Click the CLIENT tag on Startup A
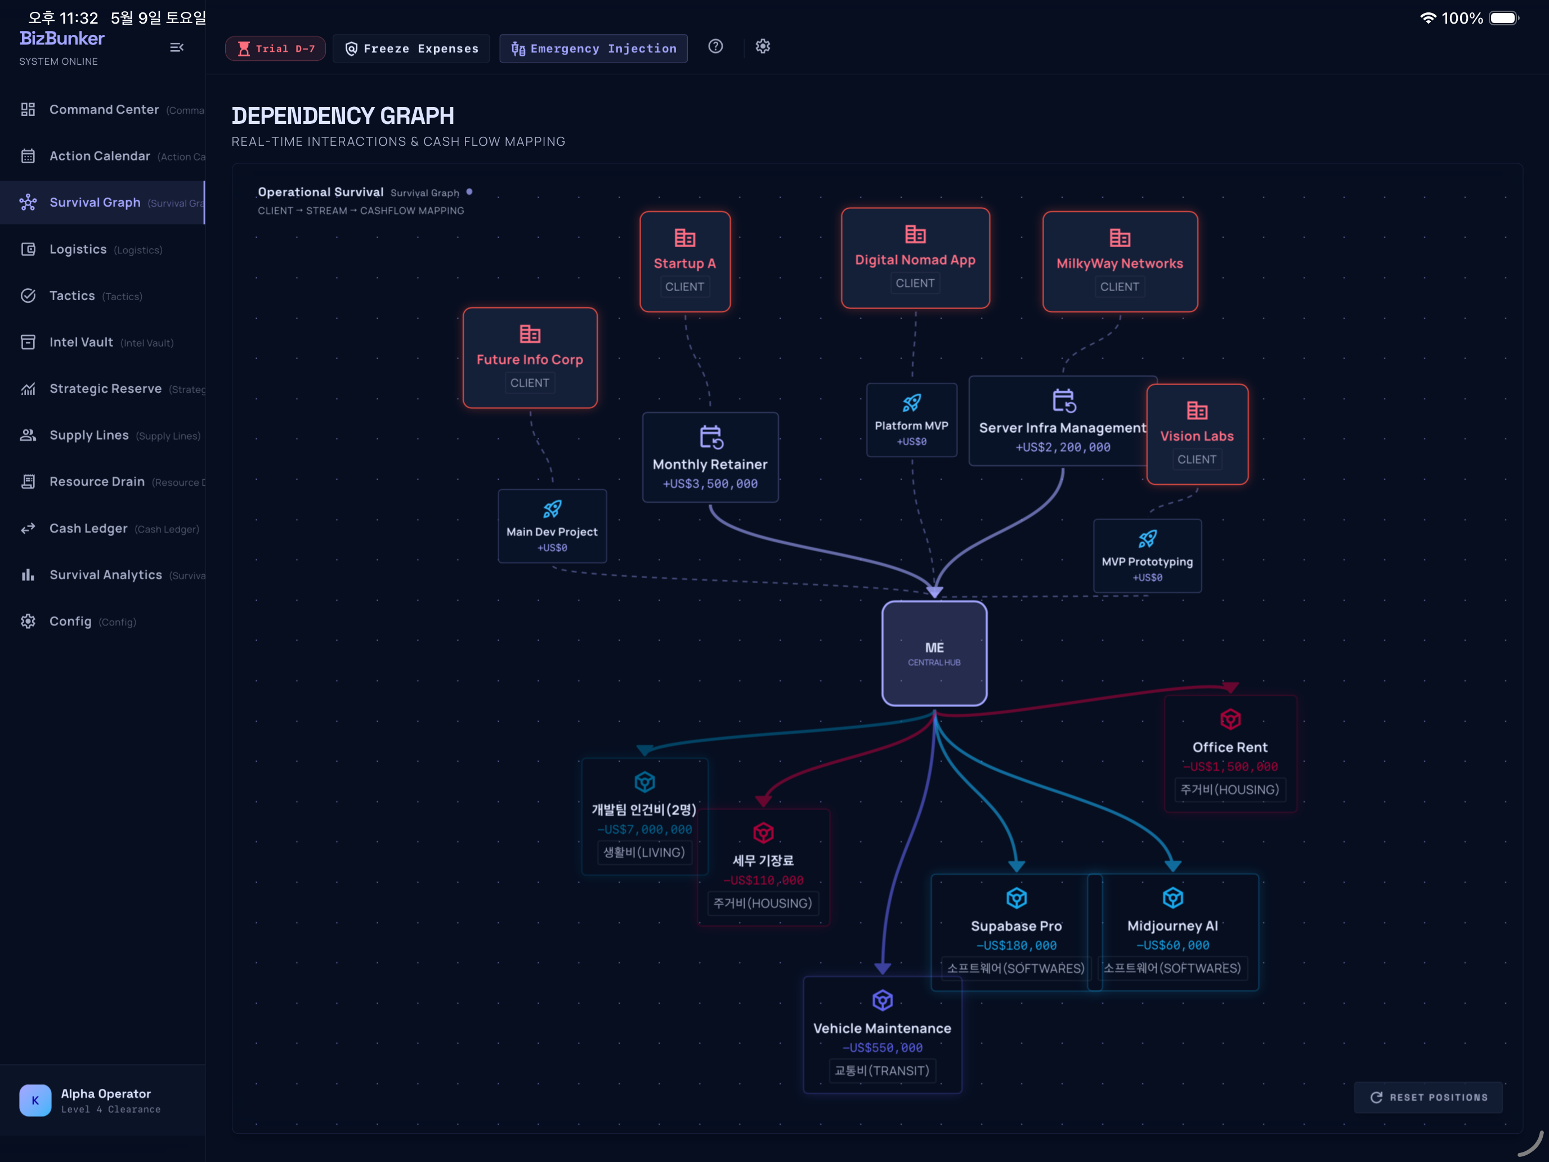 (684, 287)
